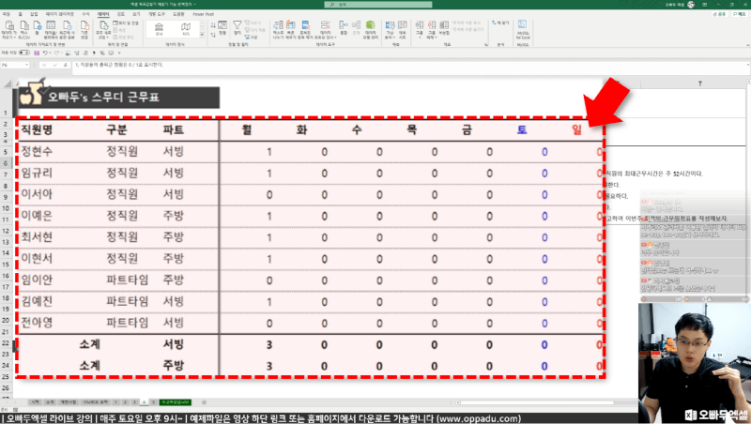This screenshot has width=751, height=424.
Task: Click Sort ascending A-Z icon
Action: [213, 25]
